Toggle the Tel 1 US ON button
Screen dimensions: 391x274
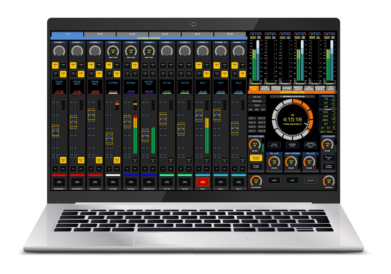[166, 182]
